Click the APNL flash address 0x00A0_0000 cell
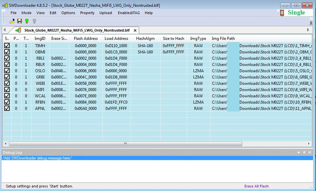316x191 pixels. pos(85,108)
